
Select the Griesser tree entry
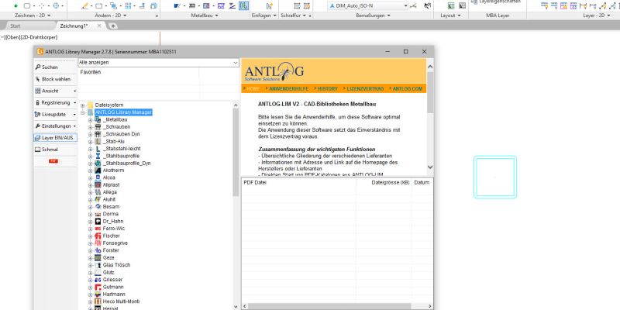click(x=112, y=280)
